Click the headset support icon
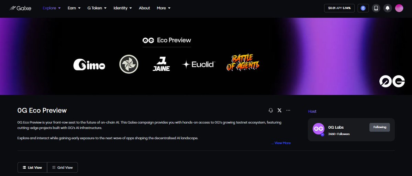412x176 pixels. coord(271,110)
